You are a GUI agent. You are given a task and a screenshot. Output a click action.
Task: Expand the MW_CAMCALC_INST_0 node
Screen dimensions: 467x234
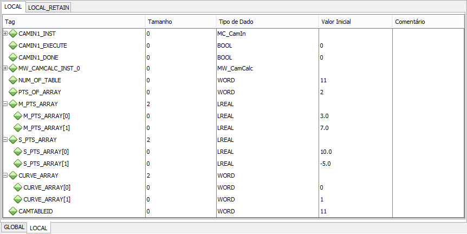point(5,68)
